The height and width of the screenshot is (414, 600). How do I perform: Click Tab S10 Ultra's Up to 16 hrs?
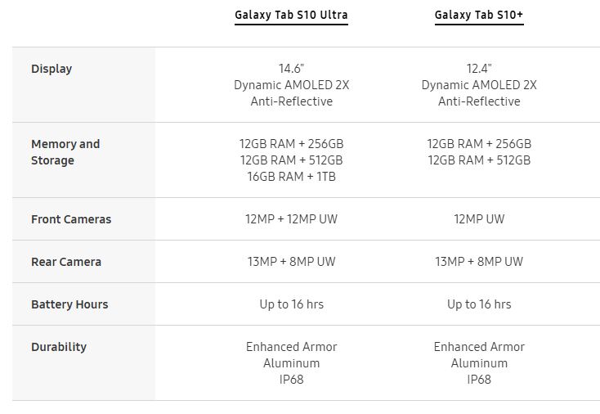coord(291,304)
